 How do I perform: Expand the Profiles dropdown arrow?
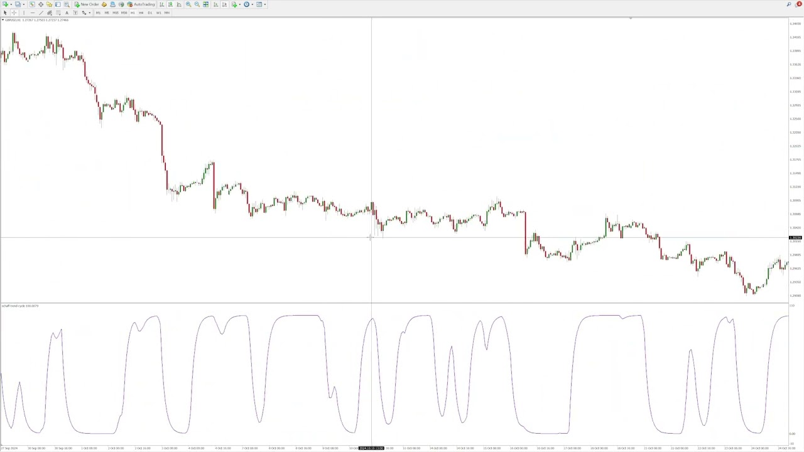click(24, 4)
